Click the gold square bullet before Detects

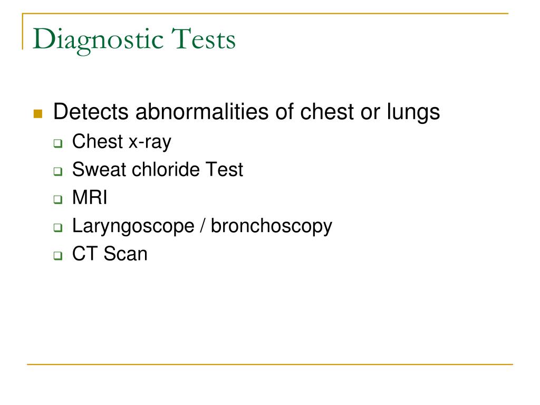38,114
